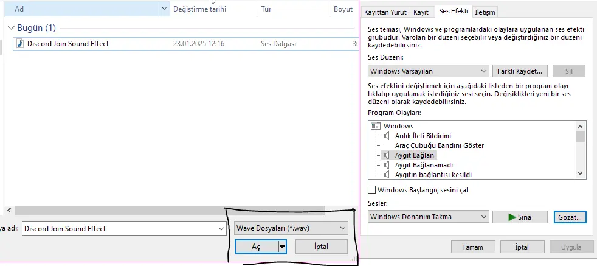Sort by the Ad column header

83,9
